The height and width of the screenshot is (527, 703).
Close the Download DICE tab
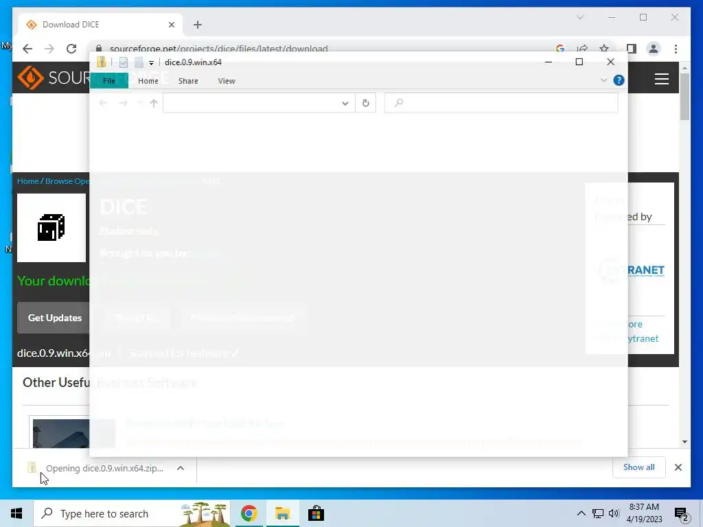(171, 25)
